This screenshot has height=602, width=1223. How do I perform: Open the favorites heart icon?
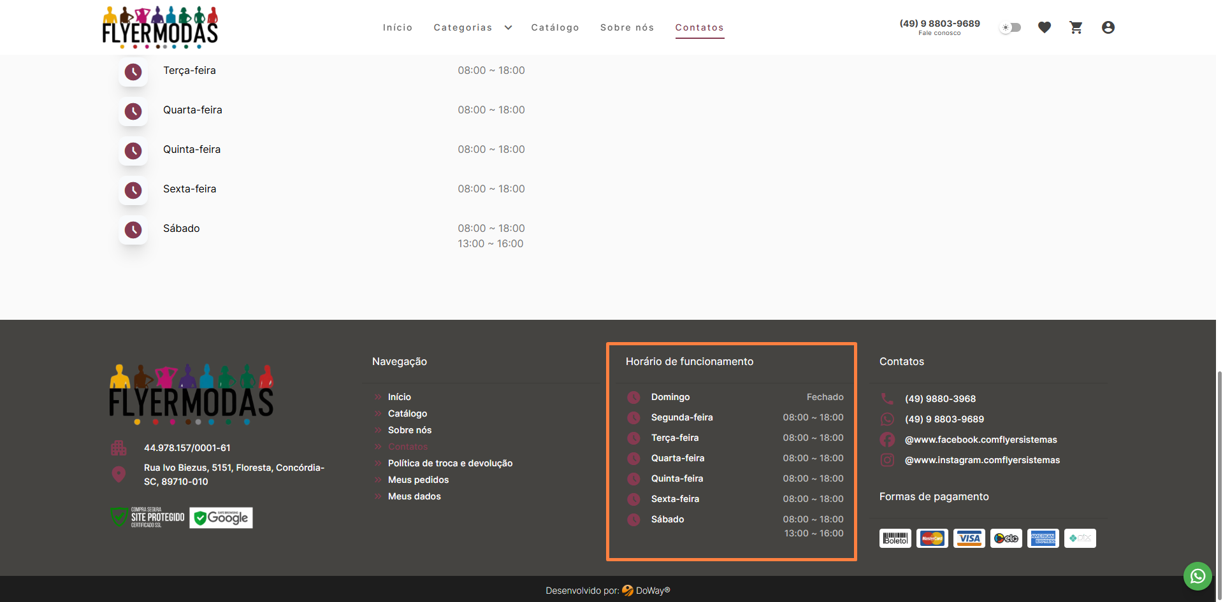click(1044, 27)
